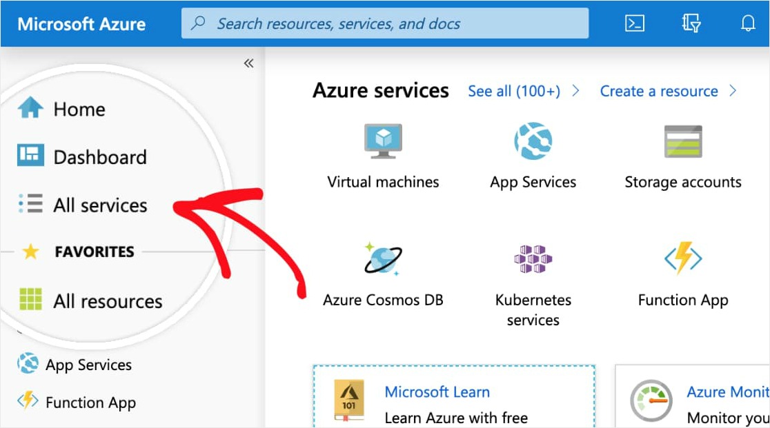Open the Function App icon in Azure services

pos(683,258)
